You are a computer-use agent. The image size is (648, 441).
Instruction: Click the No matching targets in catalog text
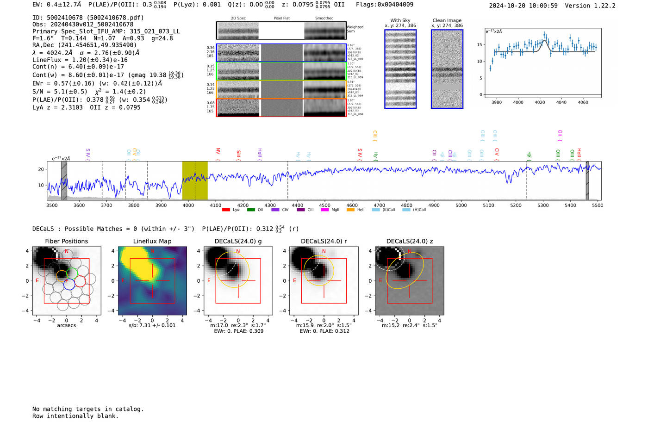point(88,409)
